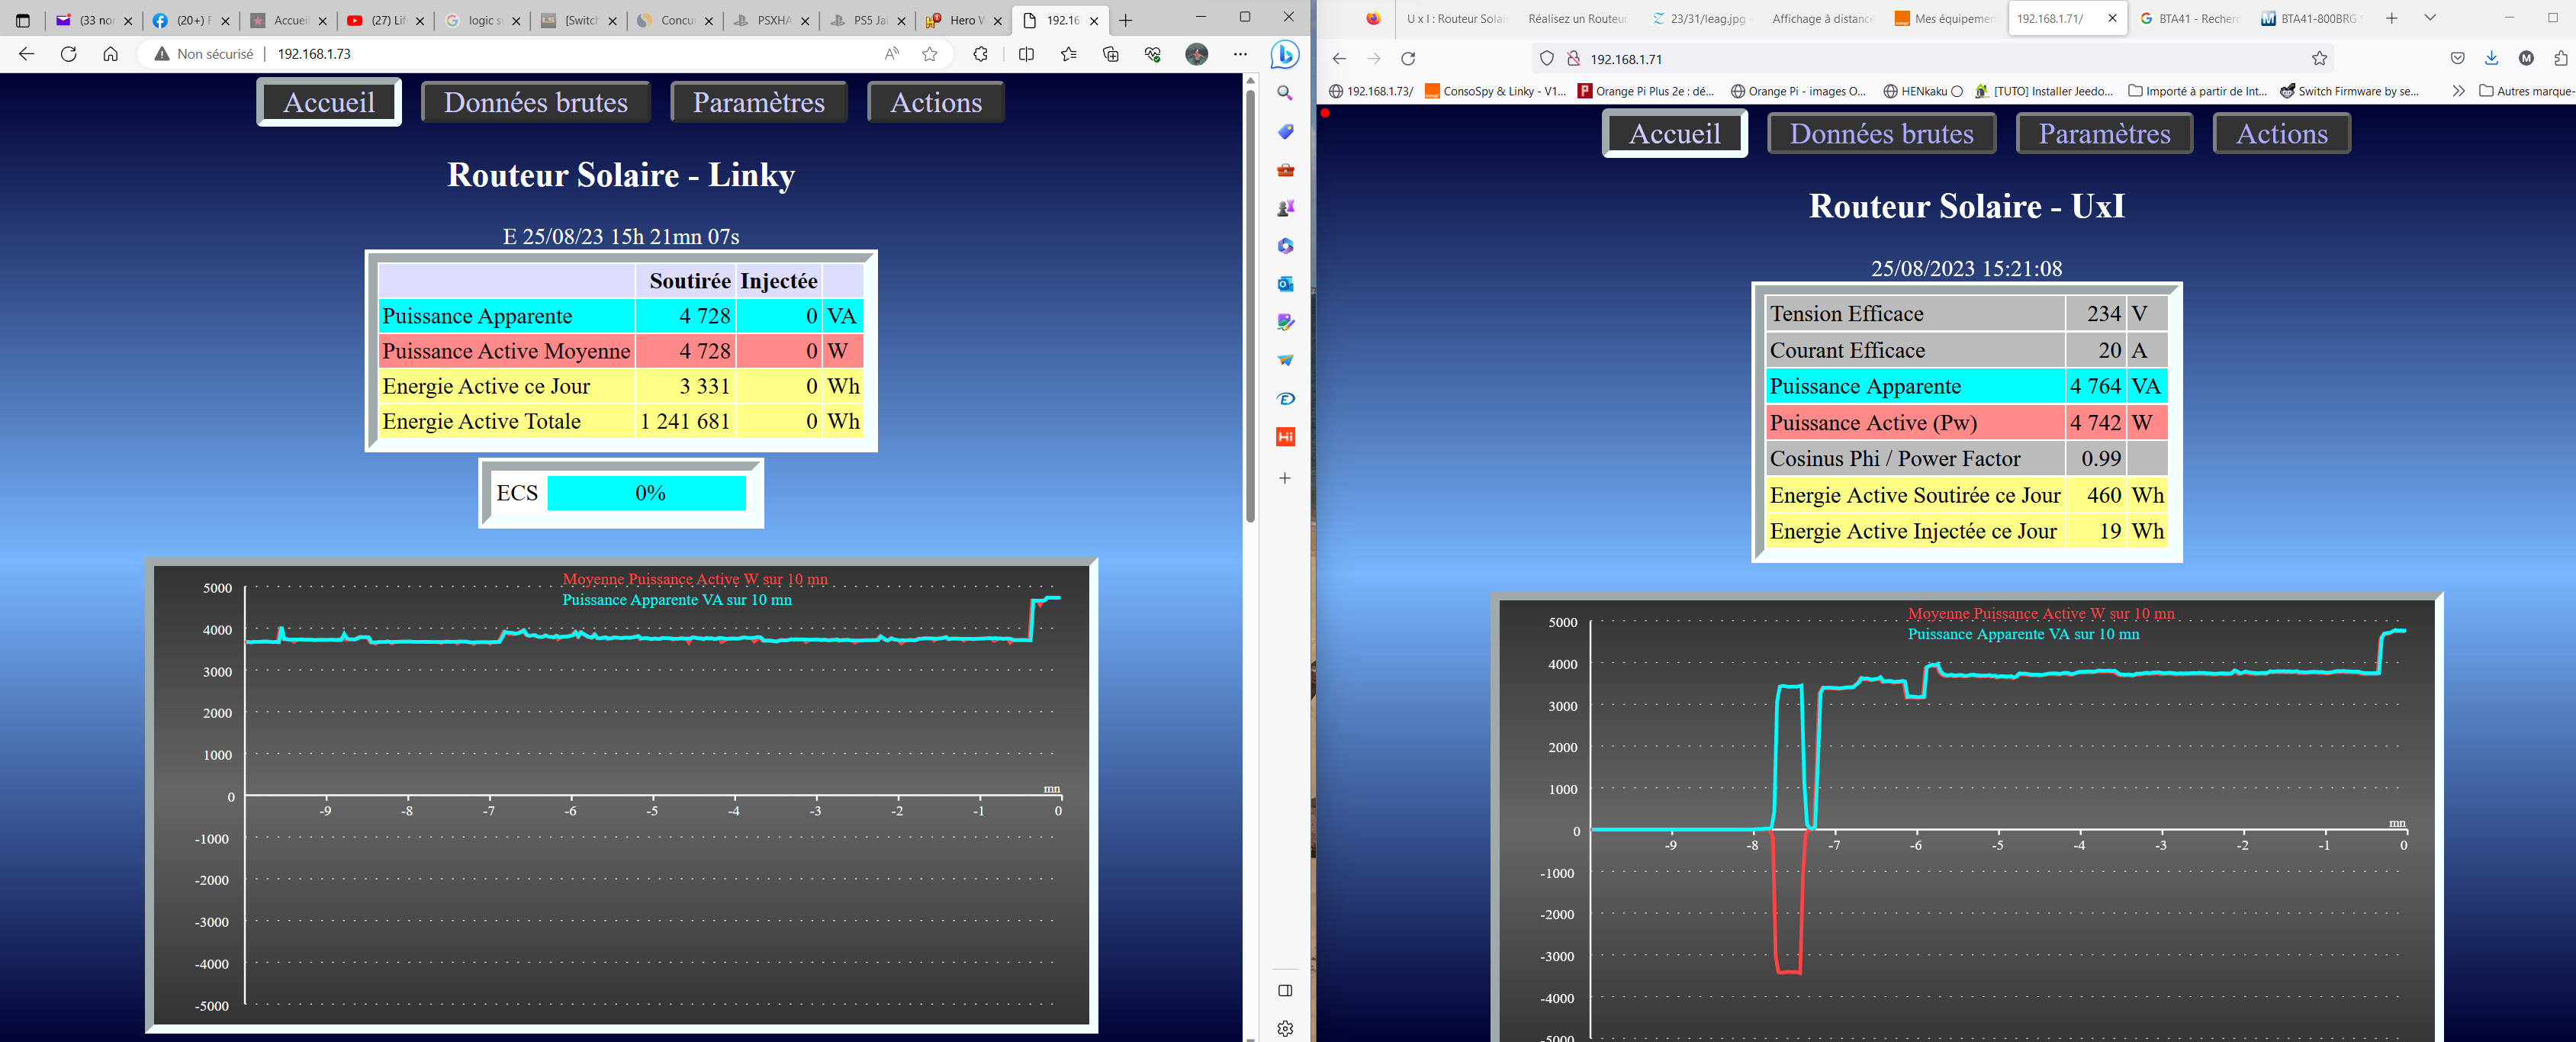The width and height of the screenshot is (2576, 1042).
Task: Open Paramètres tab in Linky router page
Action: [x=758, y=102]
